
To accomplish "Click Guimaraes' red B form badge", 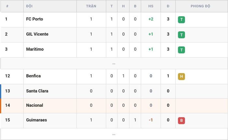I will click(x=181, y=121).
